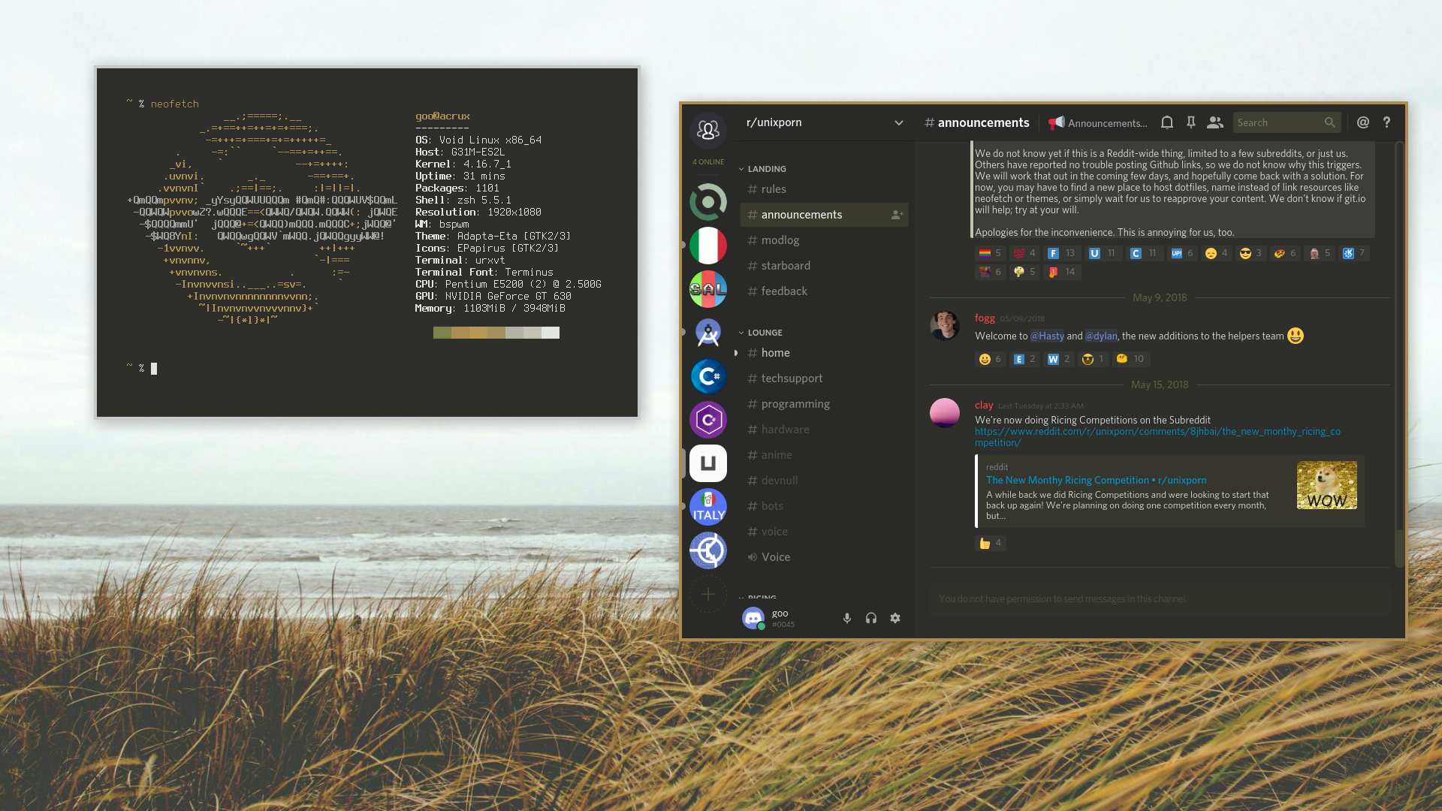
Task: Open the help question mark icon
Action: coord(1387,122)
